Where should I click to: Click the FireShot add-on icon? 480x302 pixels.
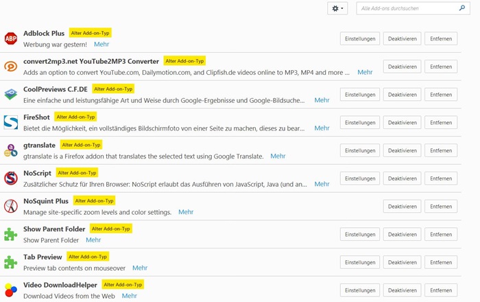pyautogui.click(x=10, y=122)
